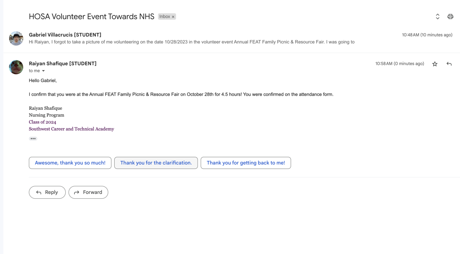Choose smart reply "Thank you for getting back to me!"
The height and width of the screenshot is (254, 460).
[246, 163]
